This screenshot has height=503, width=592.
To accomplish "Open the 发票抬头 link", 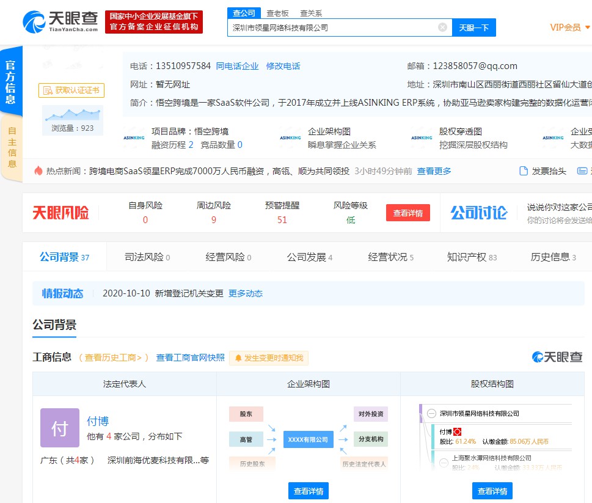I will point(549,171).
